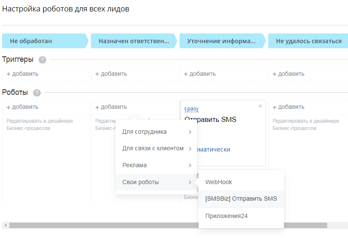348x240 pixels.
Task: Expand chevron next to Для связи с клиентом
Action: [190, 149]
